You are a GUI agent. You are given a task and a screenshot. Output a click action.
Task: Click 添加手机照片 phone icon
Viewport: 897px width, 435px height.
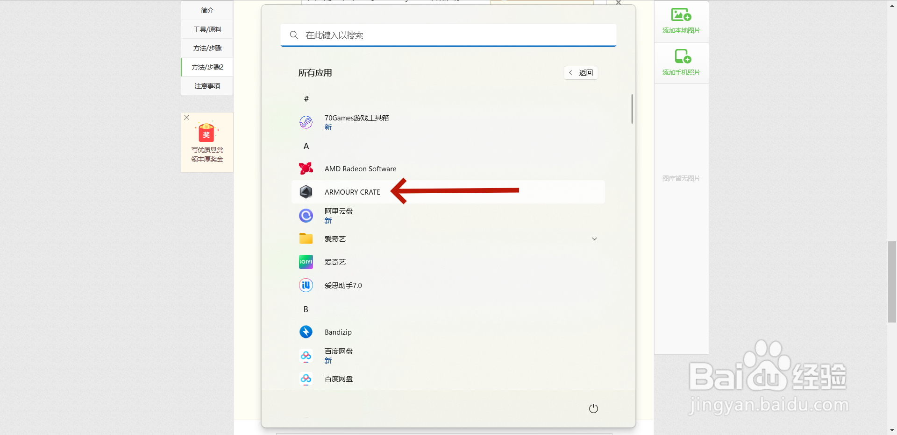[x=683, y=56]
